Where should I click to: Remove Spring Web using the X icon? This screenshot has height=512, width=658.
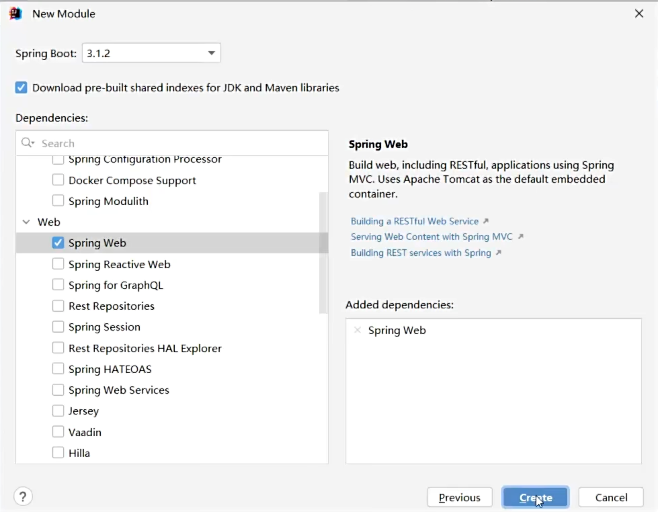(358, 330)
